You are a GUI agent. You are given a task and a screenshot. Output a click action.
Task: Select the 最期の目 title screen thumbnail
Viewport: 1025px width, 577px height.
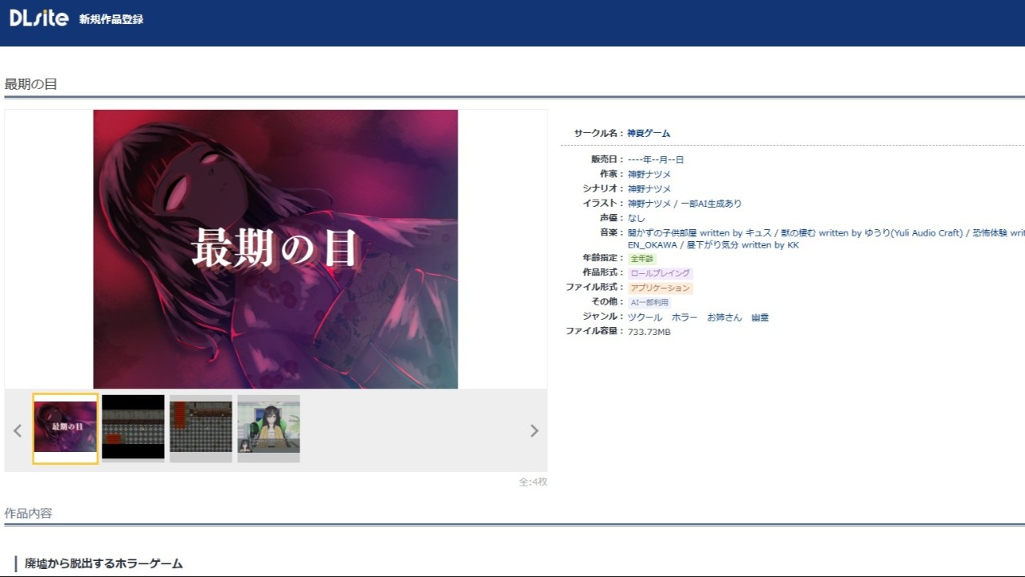point(65,429)
